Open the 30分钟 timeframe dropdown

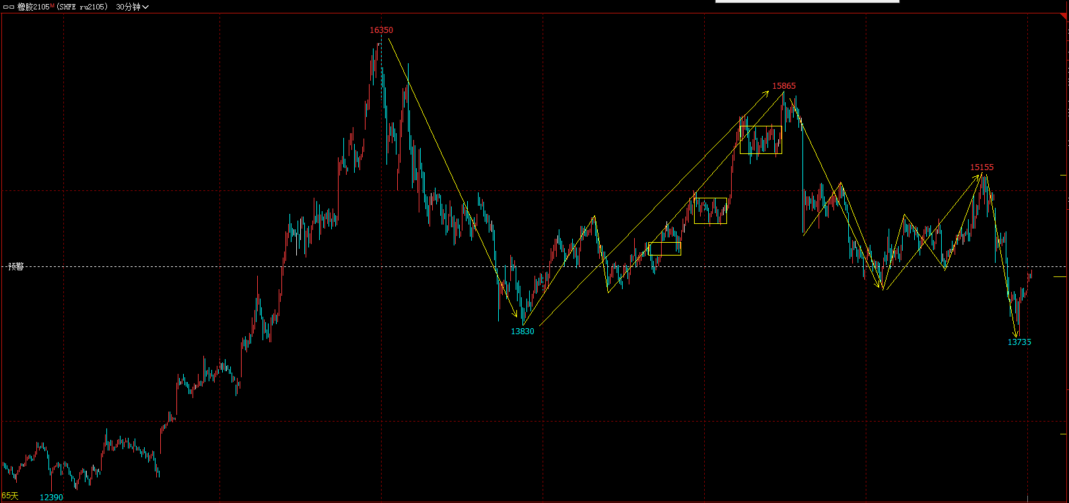(133, 7)
